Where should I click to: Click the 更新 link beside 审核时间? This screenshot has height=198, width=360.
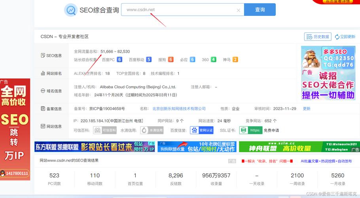point(307,109)
